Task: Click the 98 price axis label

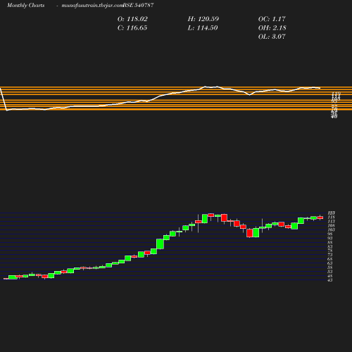Action: pos(330,234)
